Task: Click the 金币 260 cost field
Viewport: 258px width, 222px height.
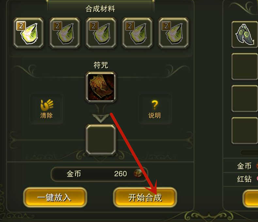Action: tap(99, 174)
